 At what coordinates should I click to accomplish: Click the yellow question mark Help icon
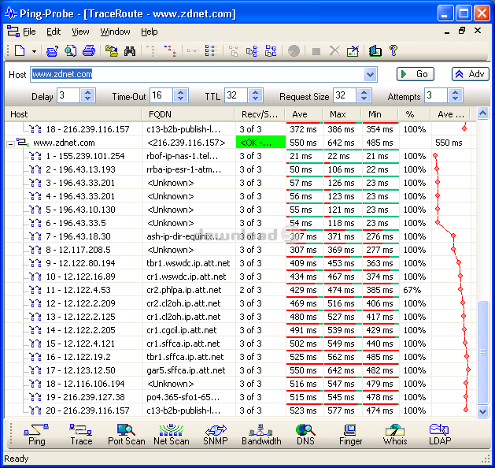(x=393, y=50)
